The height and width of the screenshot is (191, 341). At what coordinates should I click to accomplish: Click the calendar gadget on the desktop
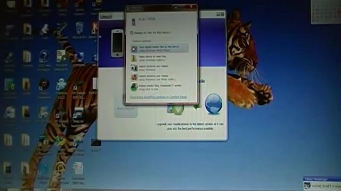point(326,12)
